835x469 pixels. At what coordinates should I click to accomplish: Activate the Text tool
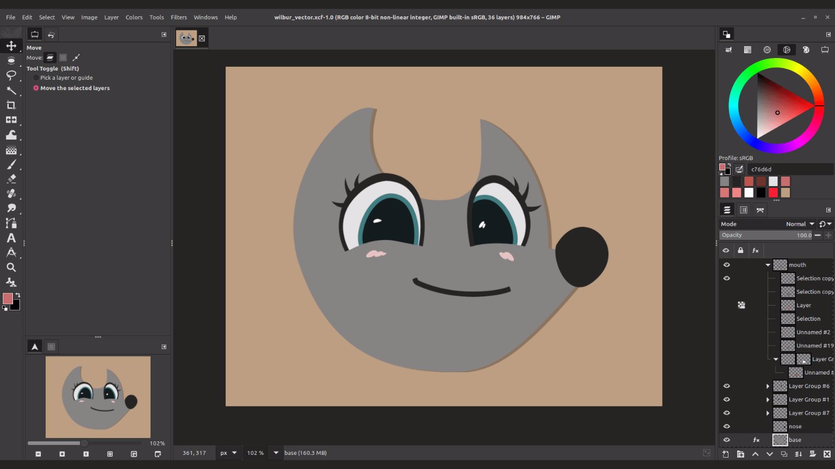11,238
